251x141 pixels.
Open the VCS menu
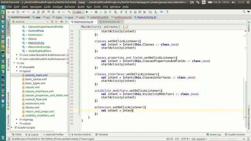tap(105, 7)
